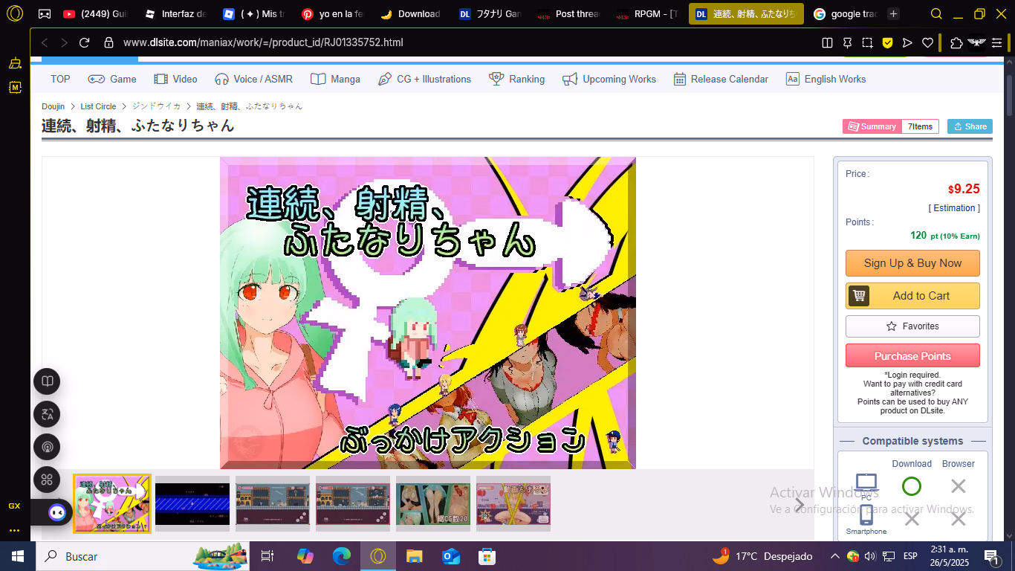Image resolution: width=1015 pixels, height=571 pixels.
Task: Go forward with the forward arrow
Action: pyautogui.click(x=65, y=43)
